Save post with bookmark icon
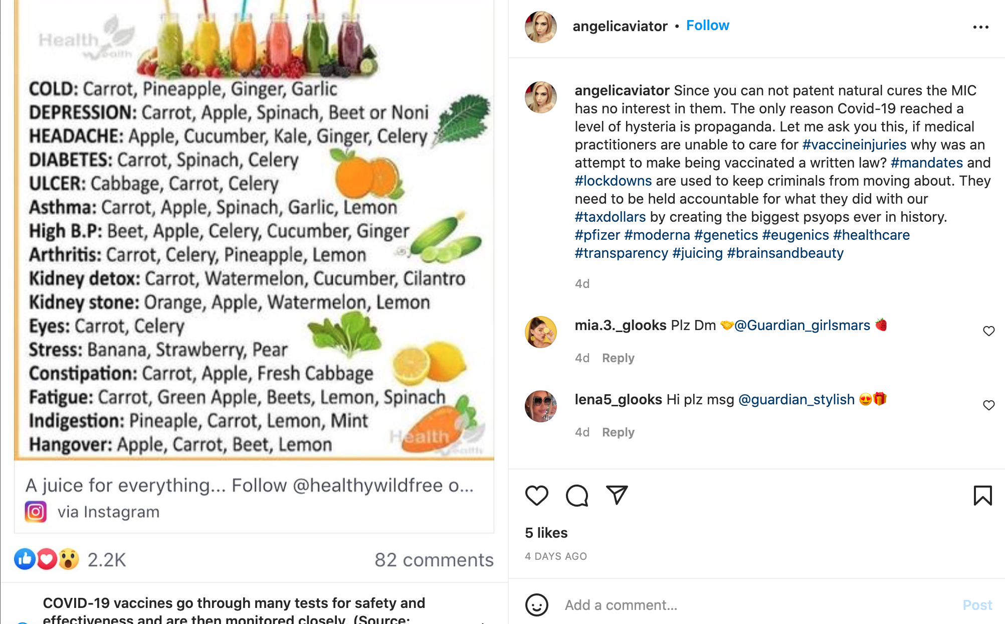Image resolution: width=1005 pixels, height=624 pixels. click(x=982, y=496)
